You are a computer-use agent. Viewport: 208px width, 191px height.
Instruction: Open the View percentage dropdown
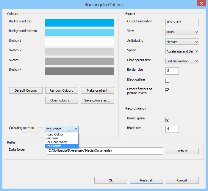tap(182, 32)
